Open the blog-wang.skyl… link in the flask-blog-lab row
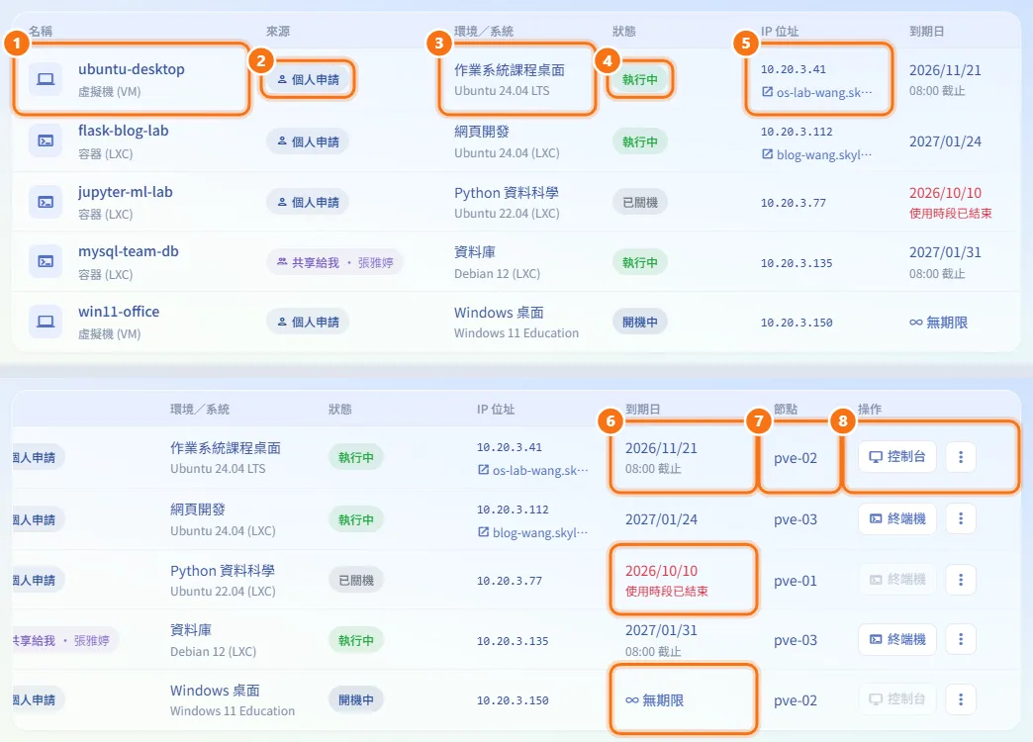The height and width of the screenshot is (742, 1033). 817,154
